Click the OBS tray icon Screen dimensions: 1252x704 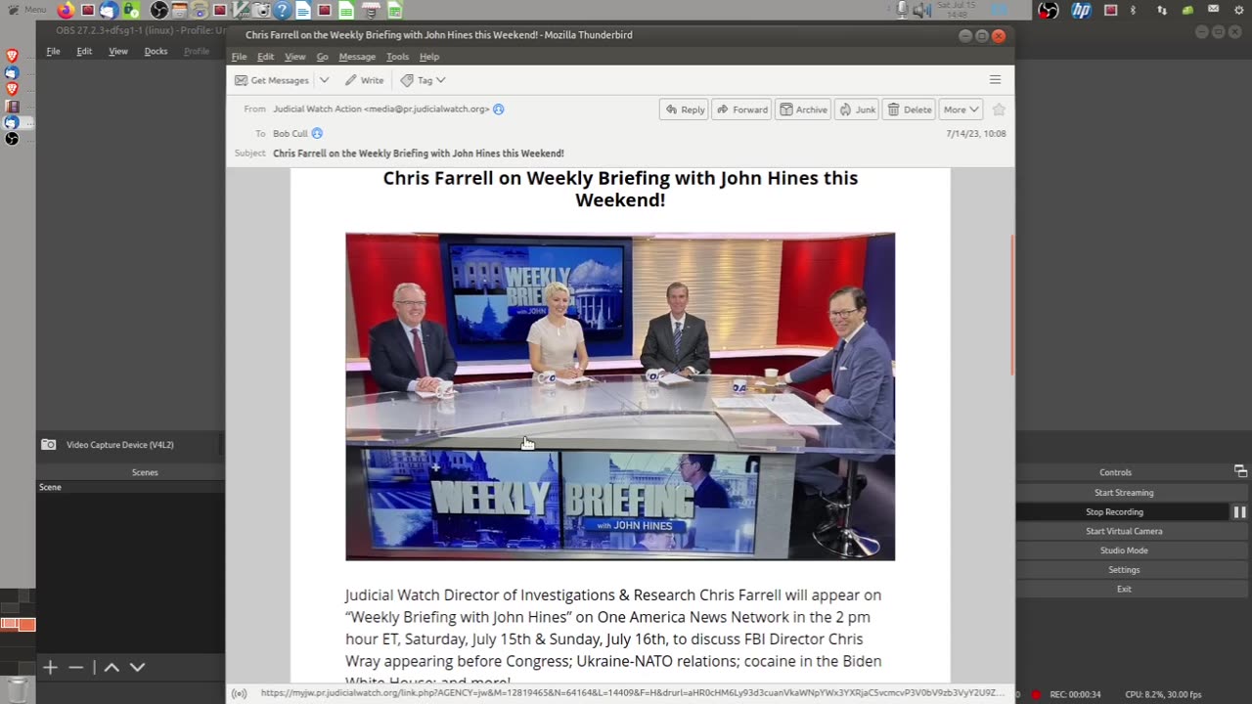[x=1048, y=10]
